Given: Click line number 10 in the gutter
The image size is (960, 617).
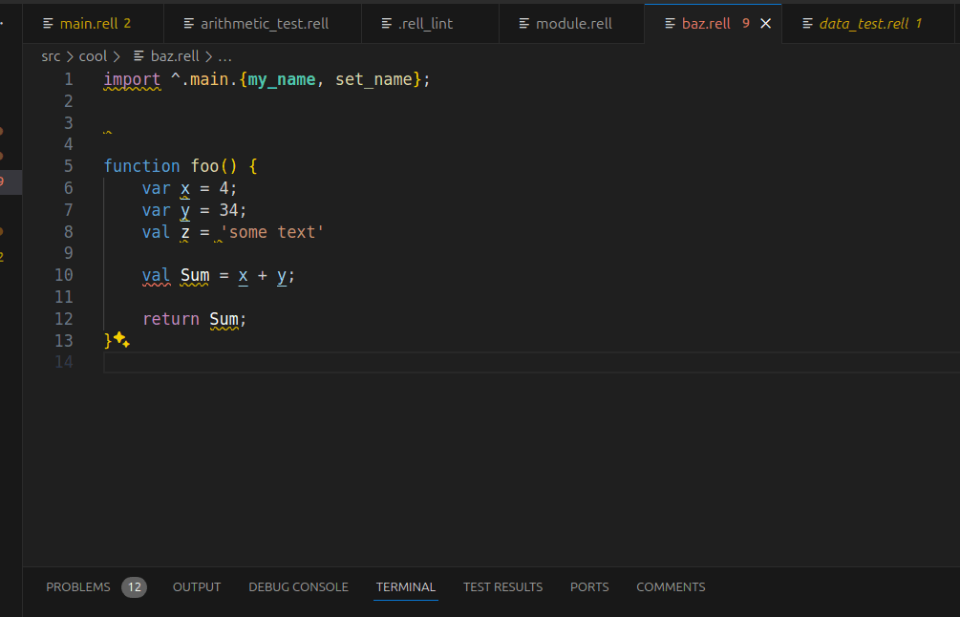Looking at the screenshot, I should (x=64, y=275).
